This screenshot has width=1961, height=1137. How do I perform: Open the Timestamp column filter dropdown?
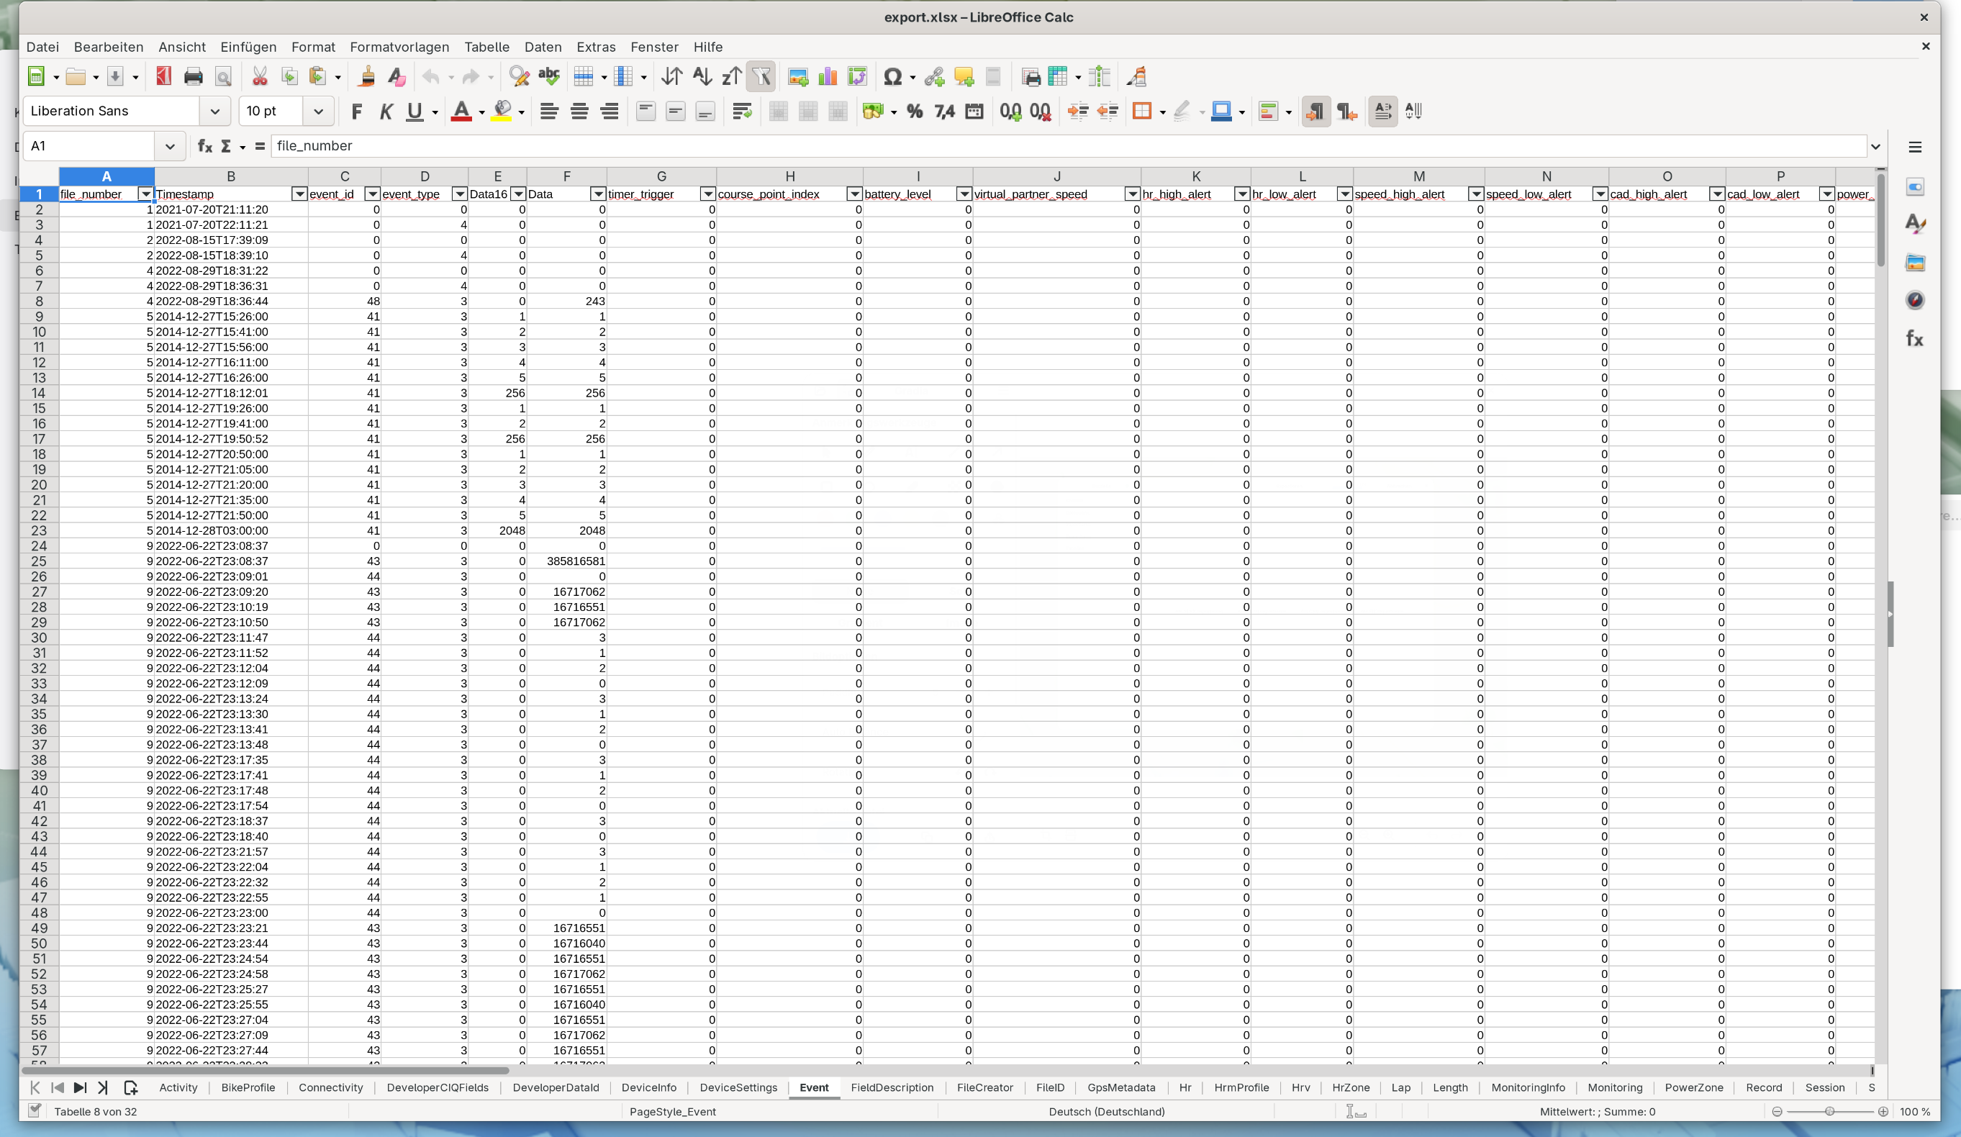(299, 194)
